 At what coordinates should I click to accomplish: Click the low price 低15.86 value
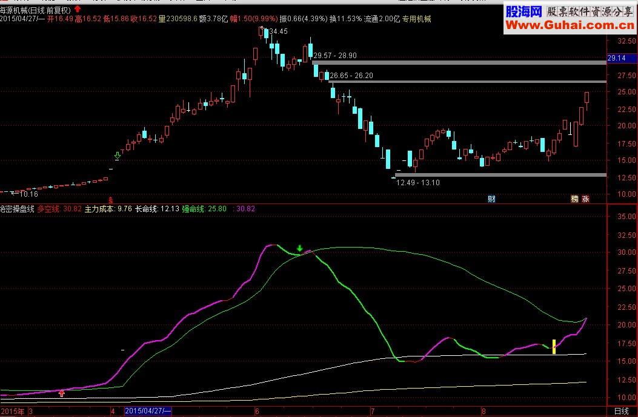116,19
